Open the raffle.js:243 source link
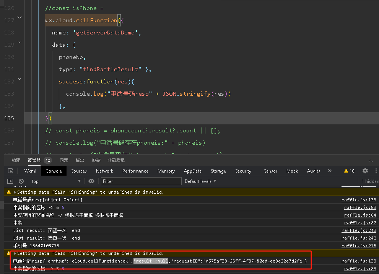 pyautogui.click(x=359, y=230)
